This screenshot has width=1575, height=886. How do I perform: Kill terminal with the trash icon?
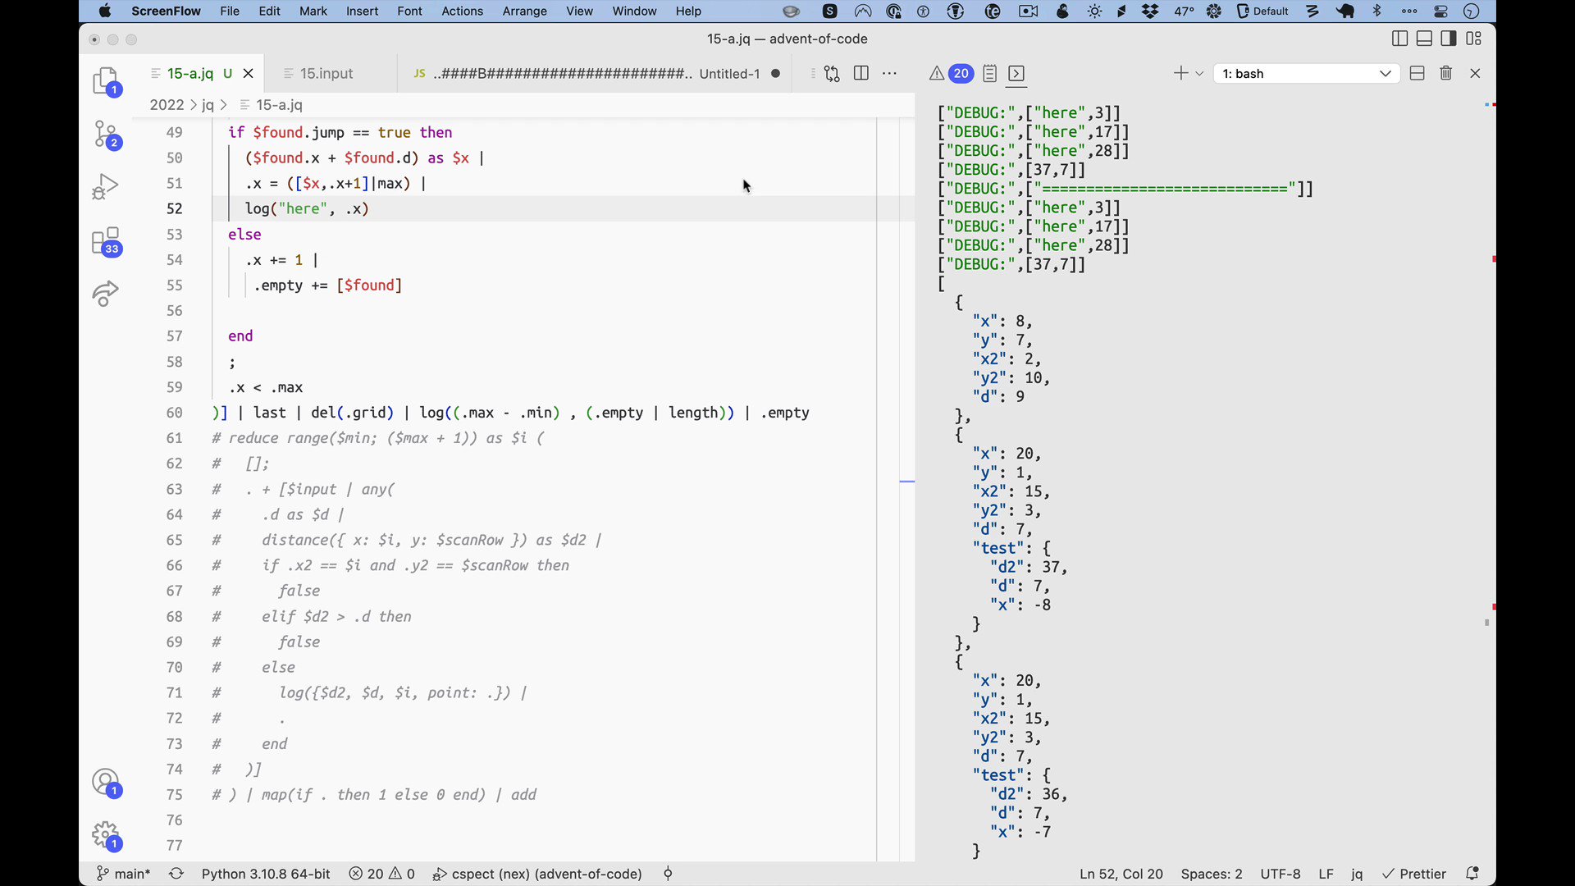[1445, 74]
